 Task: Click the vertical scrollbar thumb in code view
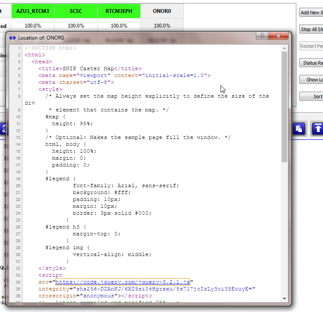[284, 107]
